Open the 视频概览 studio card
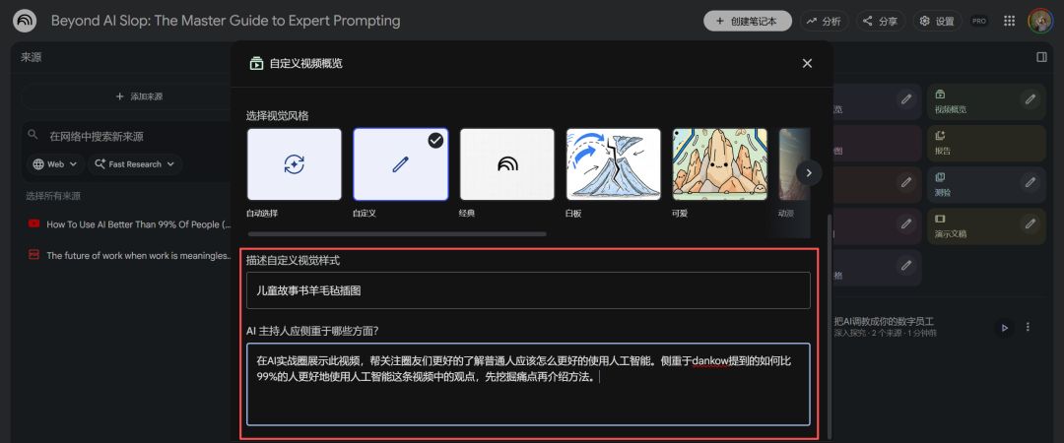This screenshot has height=443, width=1064. [986, 101]
